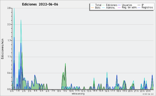The height and width of the screenshot is (96, 156).
Task: Click the Total legend color line
Action: (x=92, y=5)
